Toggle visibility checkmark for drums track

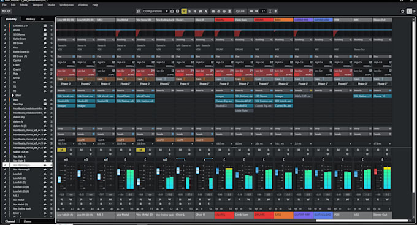[5, 30]
